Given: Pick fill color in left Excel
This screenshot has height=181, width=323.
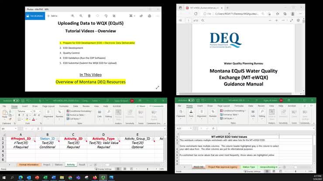Looking at the screenshot, I should click(x=27, y=119).
